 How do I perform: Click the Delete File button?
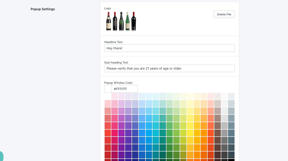click(224, 14)
